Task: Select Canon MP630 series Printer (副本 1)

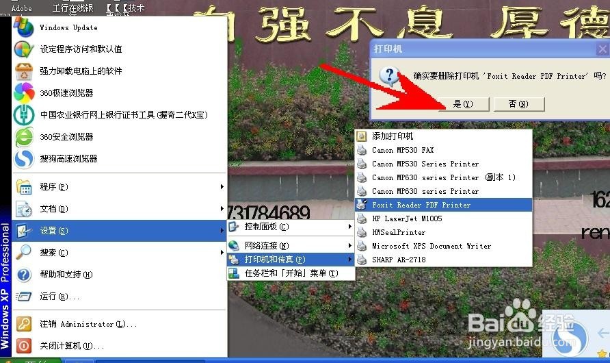Action: 444,177
